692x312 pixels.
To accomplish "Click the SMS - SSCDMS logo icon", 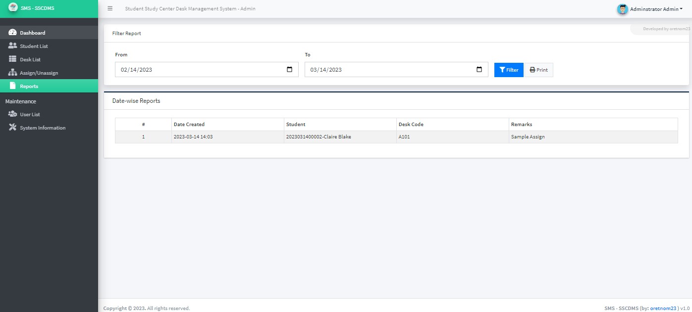I will [x=13, y=8].
